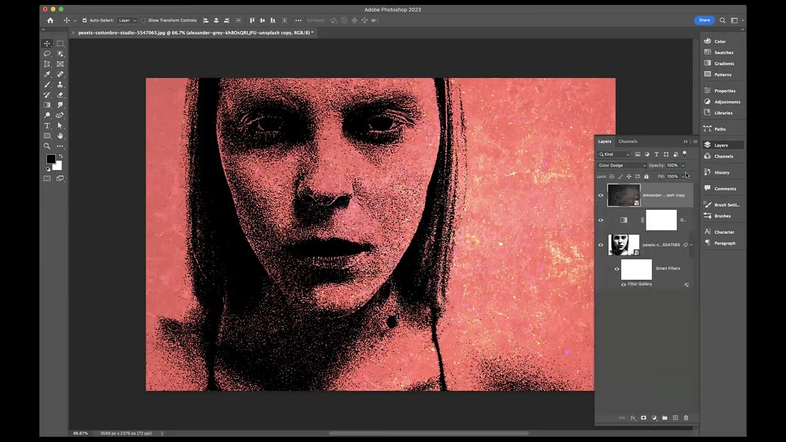Image resolution: width=786 pixels, height=442 pixels.
Task: Select the Lasso tool
Action: point(47,54)
